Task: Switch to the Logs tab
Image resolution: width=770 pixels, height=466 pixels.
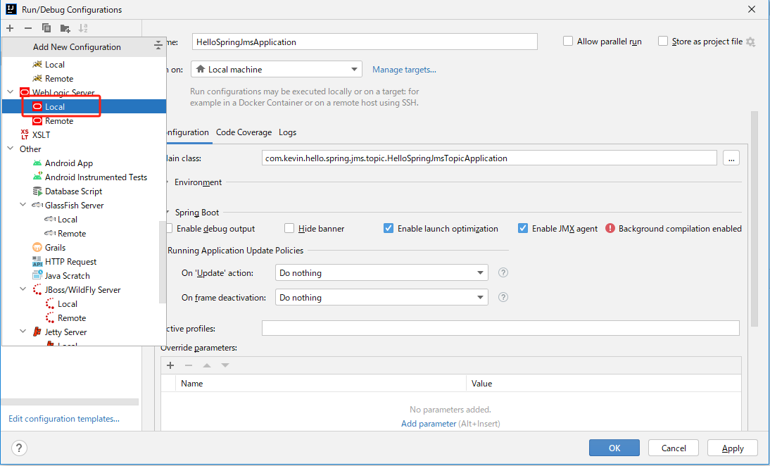Action: pos(287,132)
